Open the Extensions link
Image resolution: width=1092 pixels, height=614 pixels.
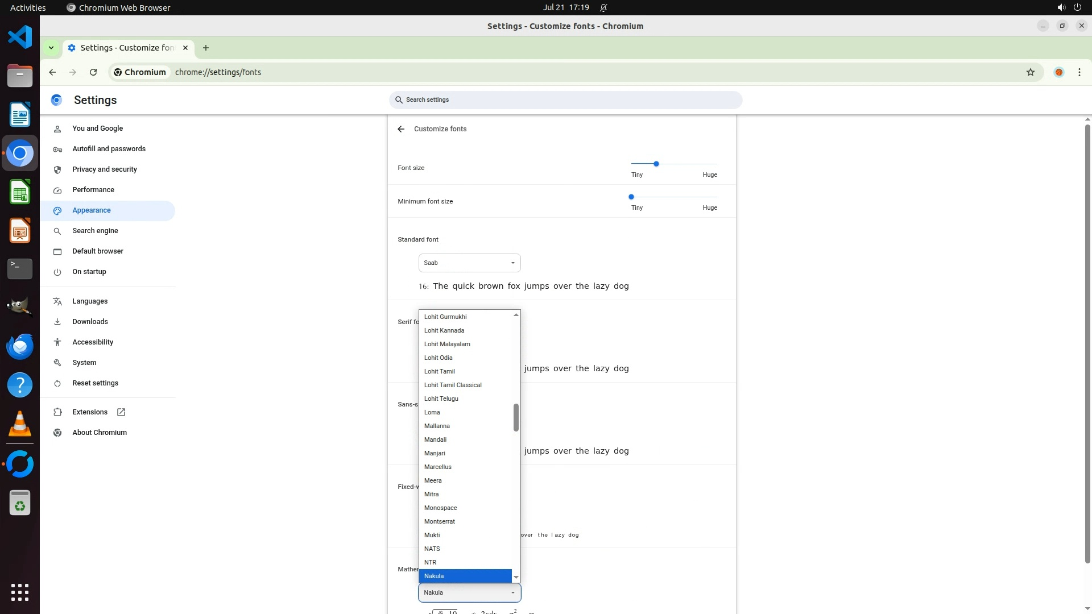(x=90, y=412)
